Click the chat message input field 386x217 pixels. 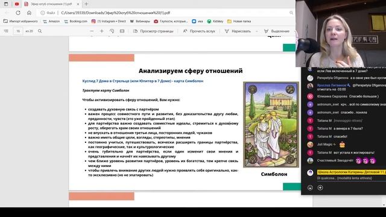(351, 178)
